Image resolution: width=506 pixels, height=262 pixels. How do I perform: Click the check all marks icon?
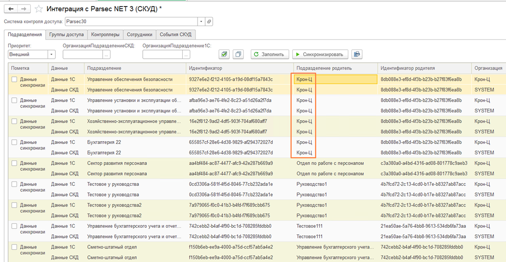(x=224, y=54)
